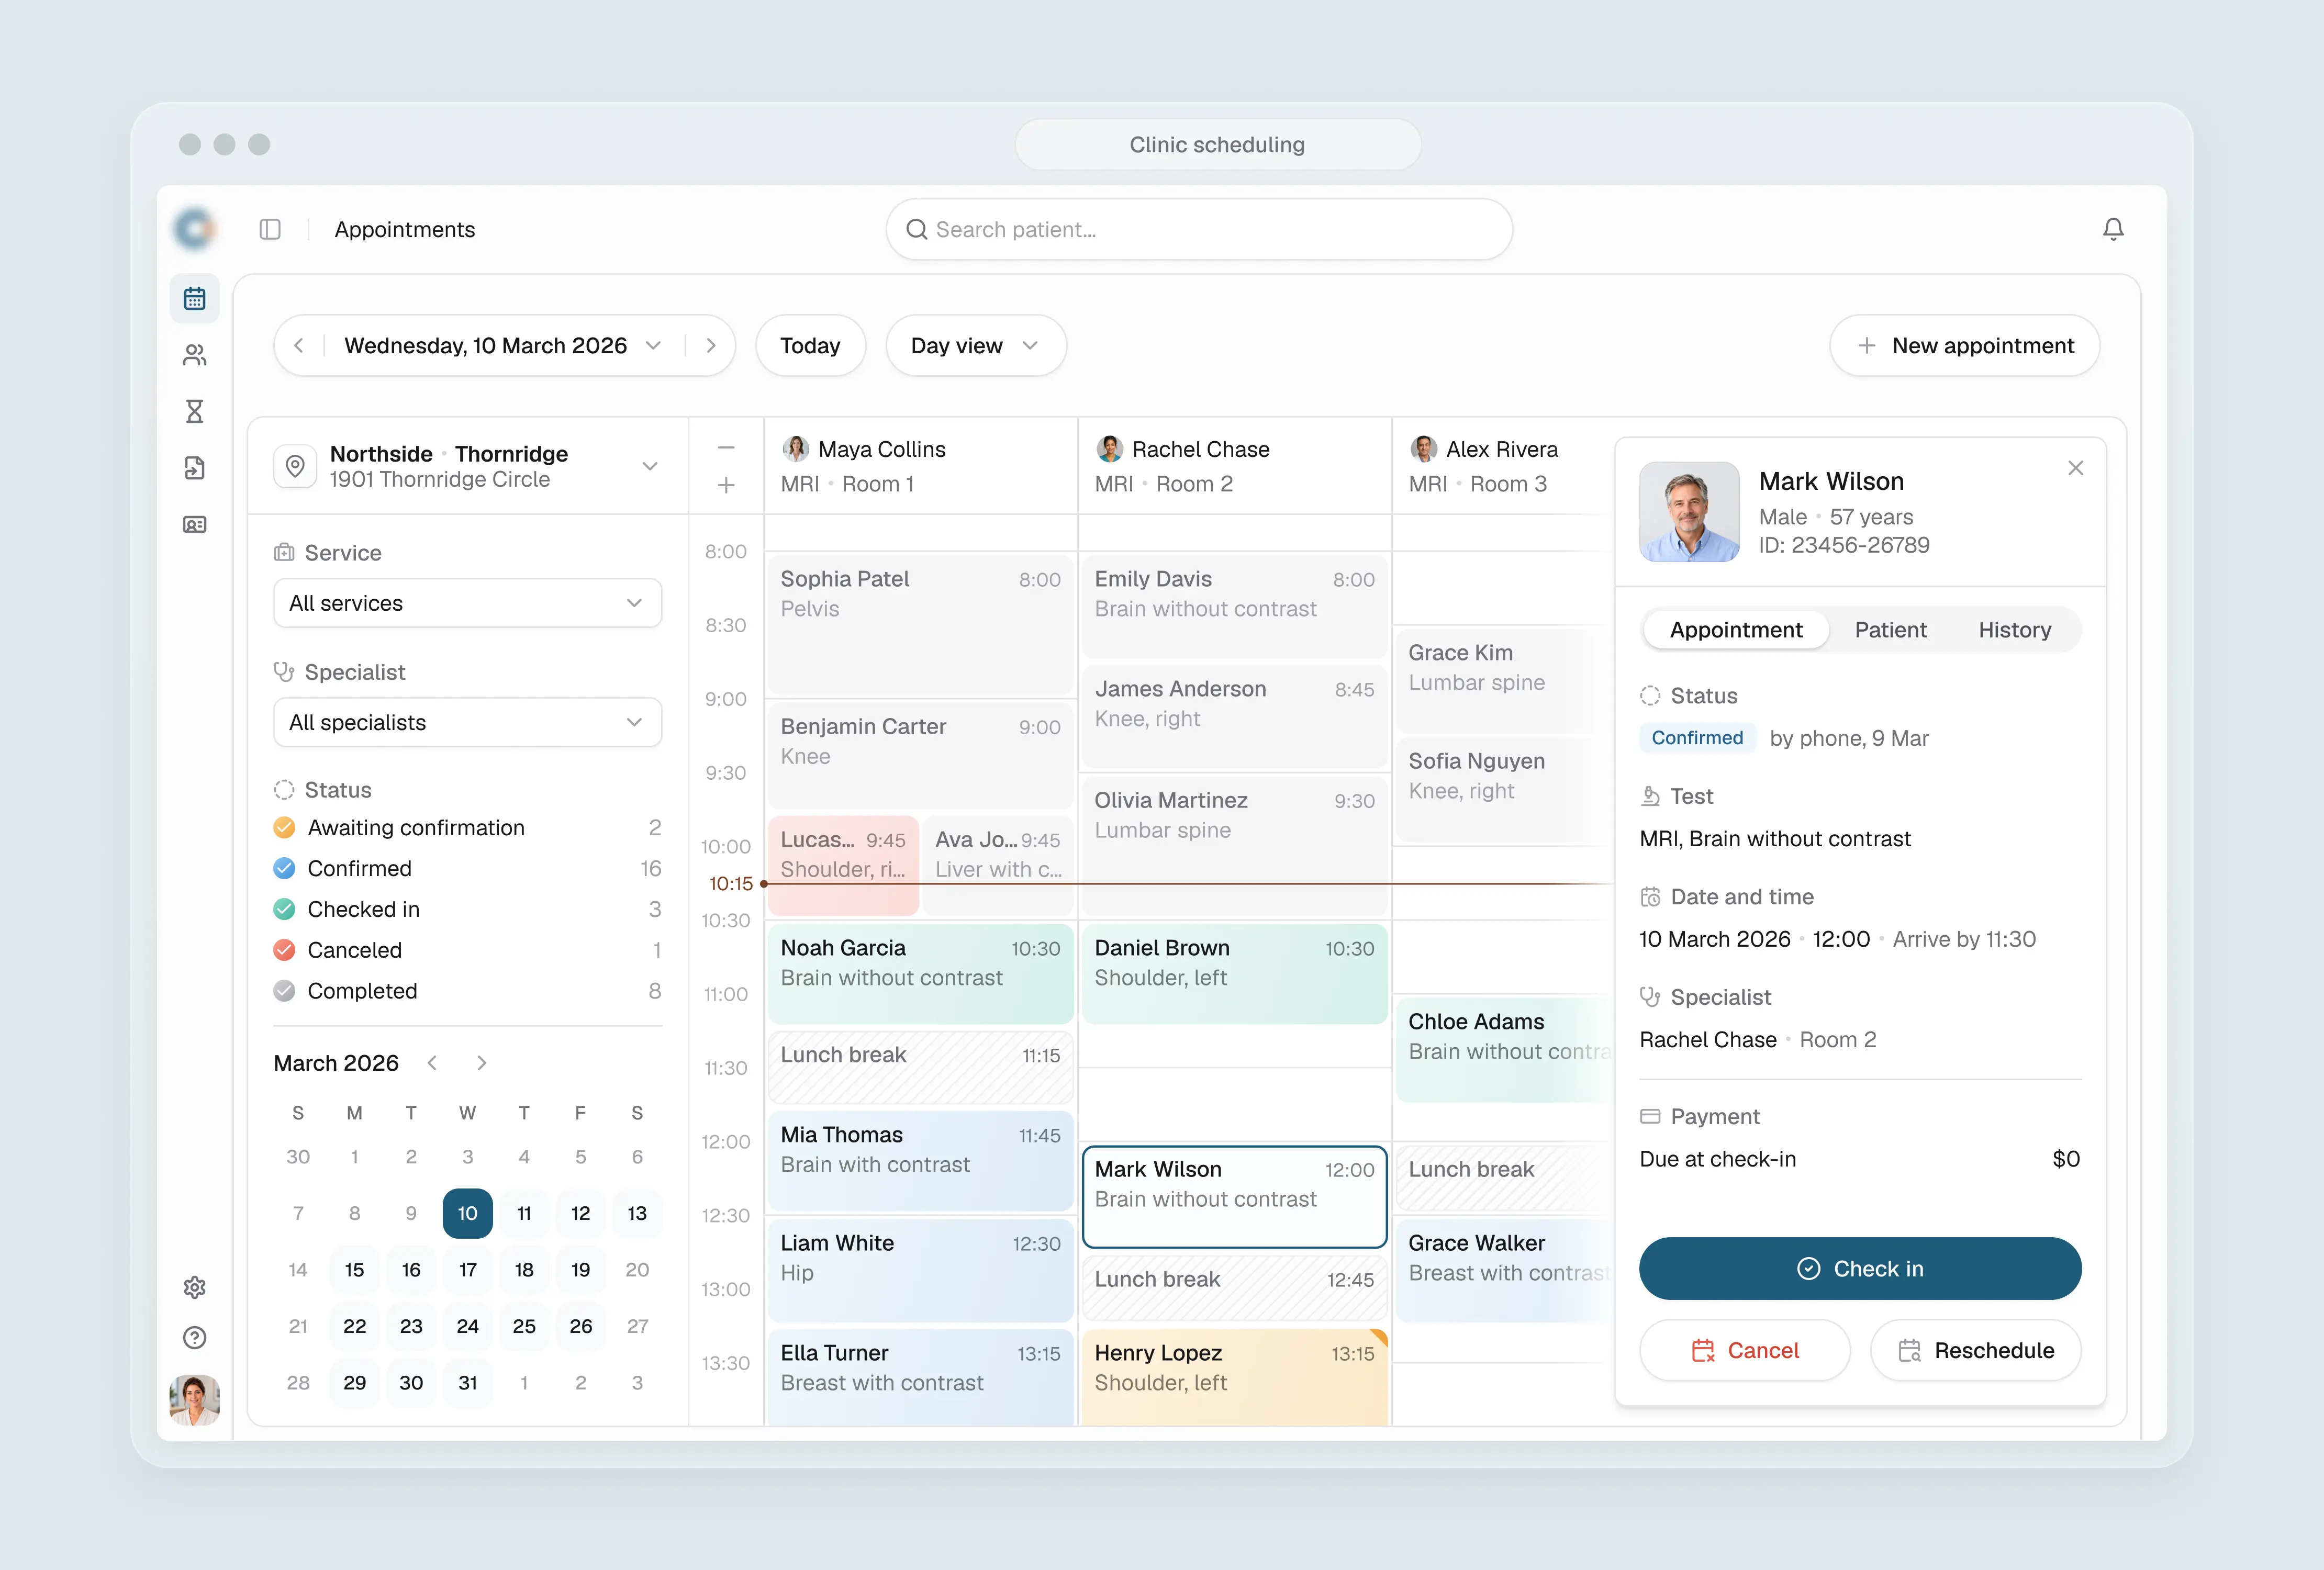Select March 18 in mini calendar
The width and height of the screenshot is (2324, 1570).
524,1269
